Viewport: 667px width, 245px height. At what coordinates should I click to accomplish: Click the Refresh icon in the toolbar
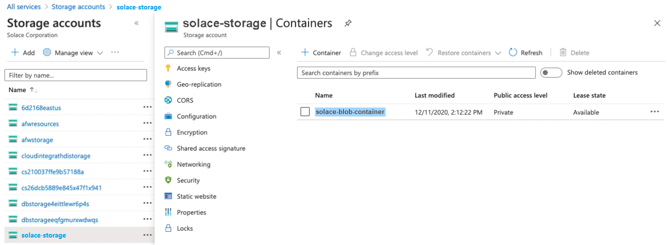(513, 52)
